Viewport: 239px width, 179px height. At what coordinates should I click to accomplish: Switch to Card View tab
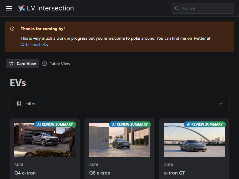tap(23, 64)
